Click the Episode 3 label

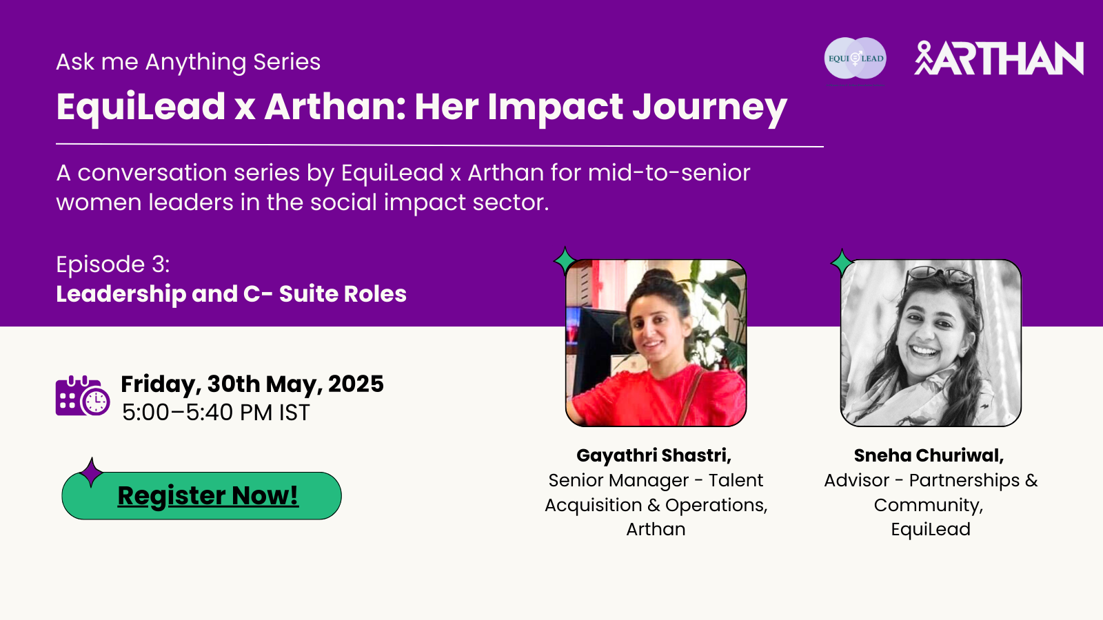coord(113,265)
